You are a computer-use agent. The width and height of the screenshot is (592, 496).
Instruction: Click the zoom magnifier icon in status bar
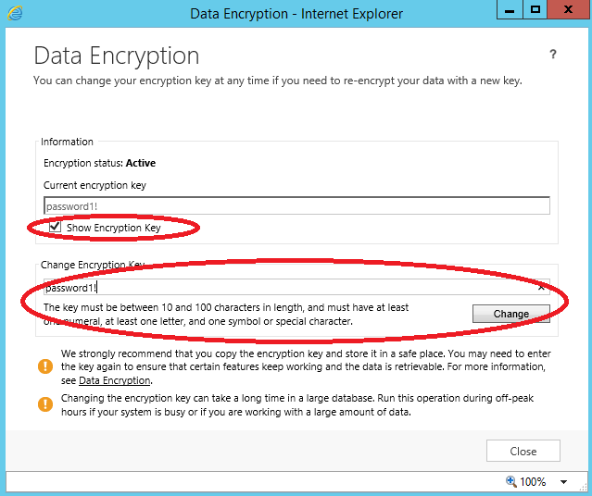click(510, 481)
